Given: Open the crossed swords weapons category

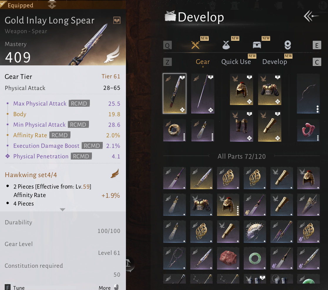Looking at the screenshot, I should point(195,45).
